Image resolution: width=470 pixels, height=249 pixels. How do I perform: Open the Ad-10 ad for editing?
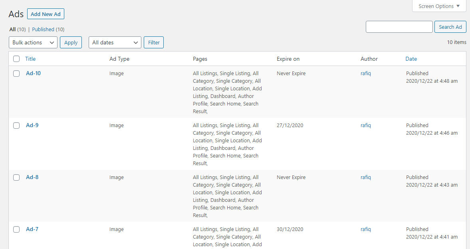pyautogui.click(x=33, y=74)
